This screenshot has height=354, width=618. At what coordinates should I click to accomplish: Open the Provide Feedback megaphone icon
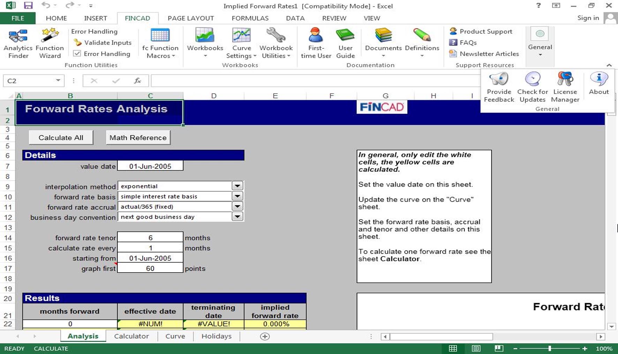coord(499,87)
